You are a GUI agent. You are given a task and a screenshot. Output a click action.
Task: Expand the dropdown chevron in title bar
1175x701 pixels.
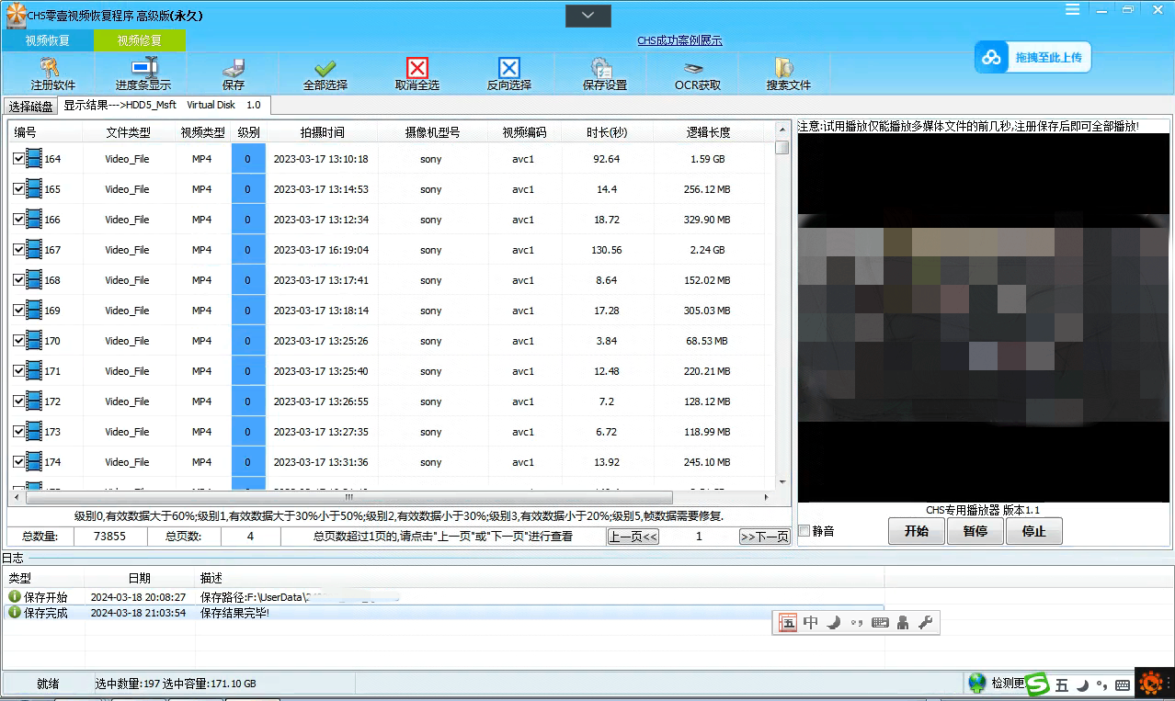pos(588,16)
